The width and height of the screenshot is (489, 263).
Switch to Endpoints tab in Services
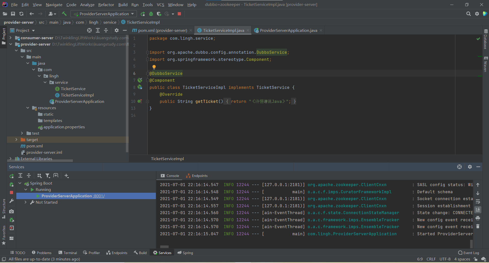[x=197, y=176]
